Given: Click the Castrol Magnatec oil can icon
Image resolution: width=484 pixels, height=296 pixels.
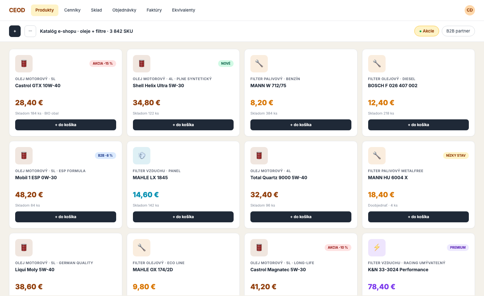Looking at the screenshot, I should coord(259,248).
